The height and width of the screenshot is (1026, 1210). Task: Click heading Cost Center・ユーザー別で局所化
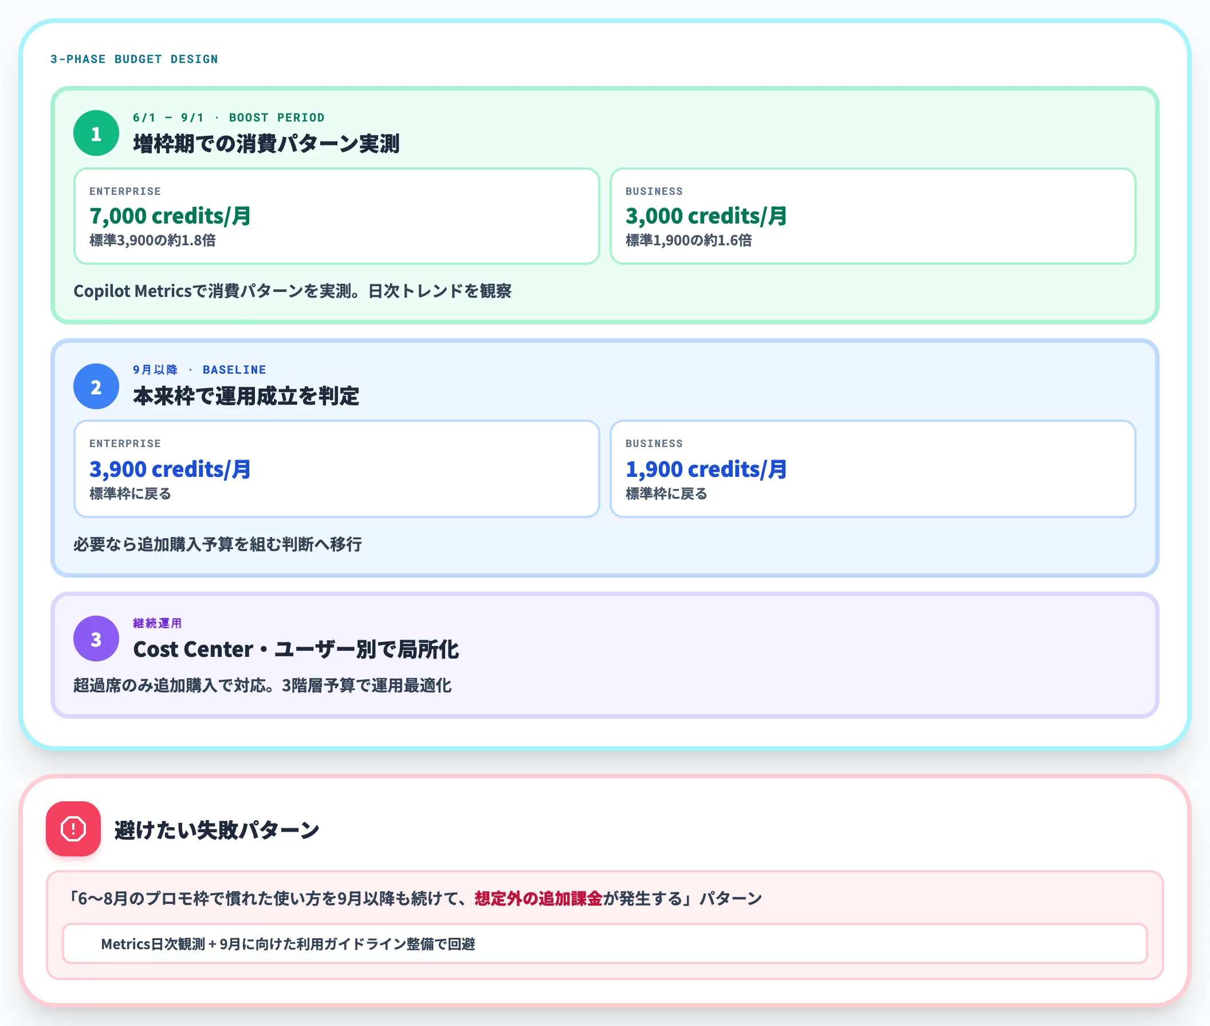[x=296, y=649]
